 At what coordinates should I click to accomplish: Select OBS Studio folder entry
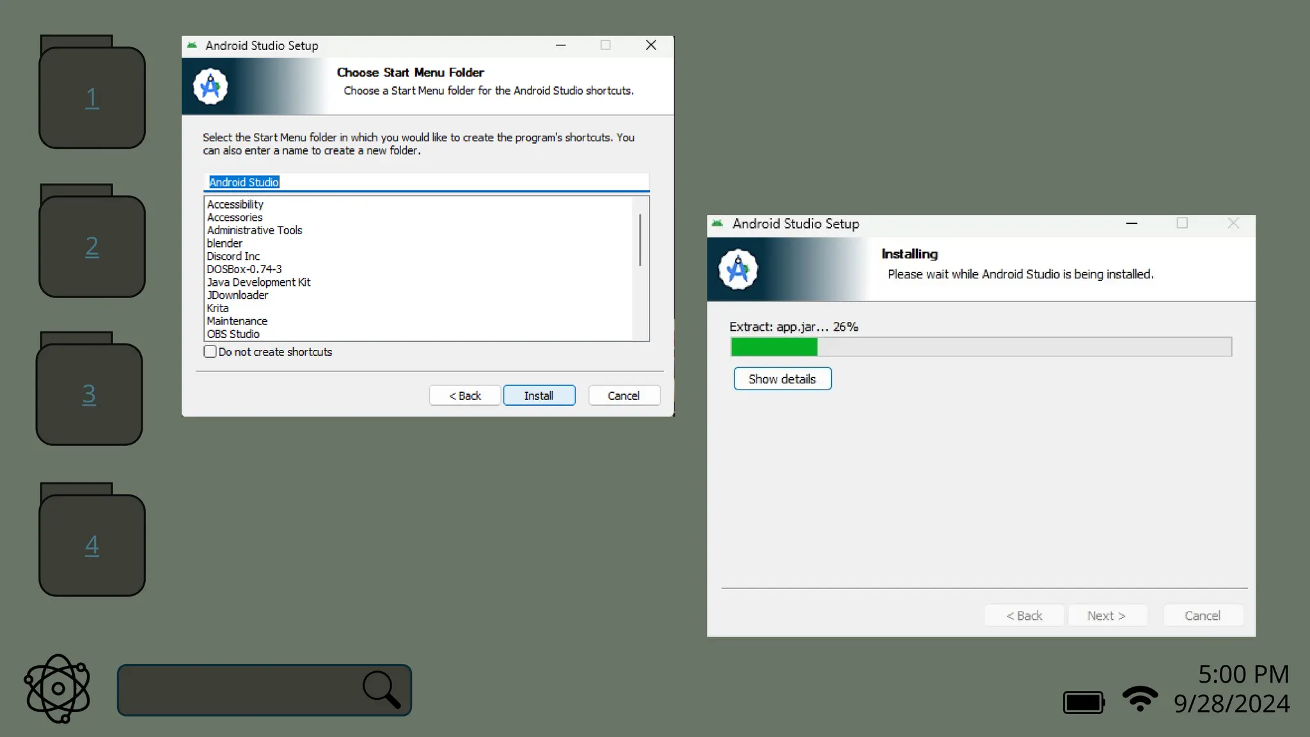click(x=233, y=334)
